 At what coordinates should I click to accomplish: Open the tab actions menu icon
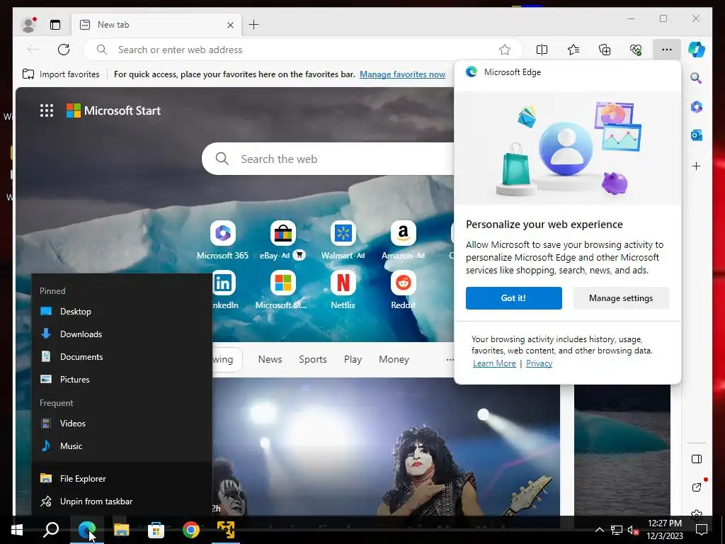pyautogui.click(x=55, y=25)
